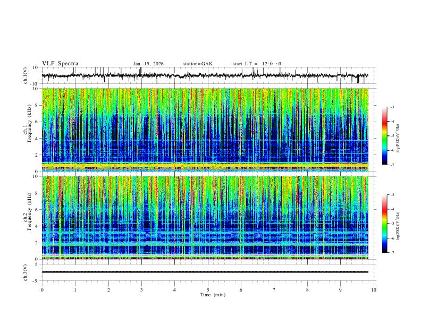Click the '-7' label on ch.2 color bar
Image resolution: width=421 pixels, height=325 pixels.
pos(392,253)
